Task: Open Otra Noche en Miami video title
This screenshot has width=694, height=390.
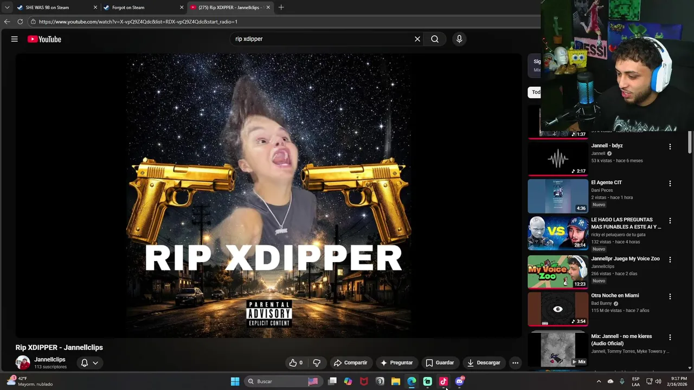Action: pyautogui.click(x=615, y=296)
